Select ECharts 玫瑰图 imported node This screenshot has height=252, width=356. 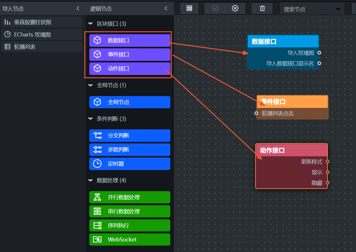click(42, 35)
